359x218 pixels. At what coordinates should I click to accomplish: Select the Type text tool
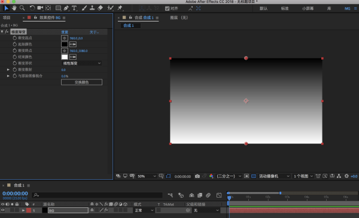click(x=74, y=8)
